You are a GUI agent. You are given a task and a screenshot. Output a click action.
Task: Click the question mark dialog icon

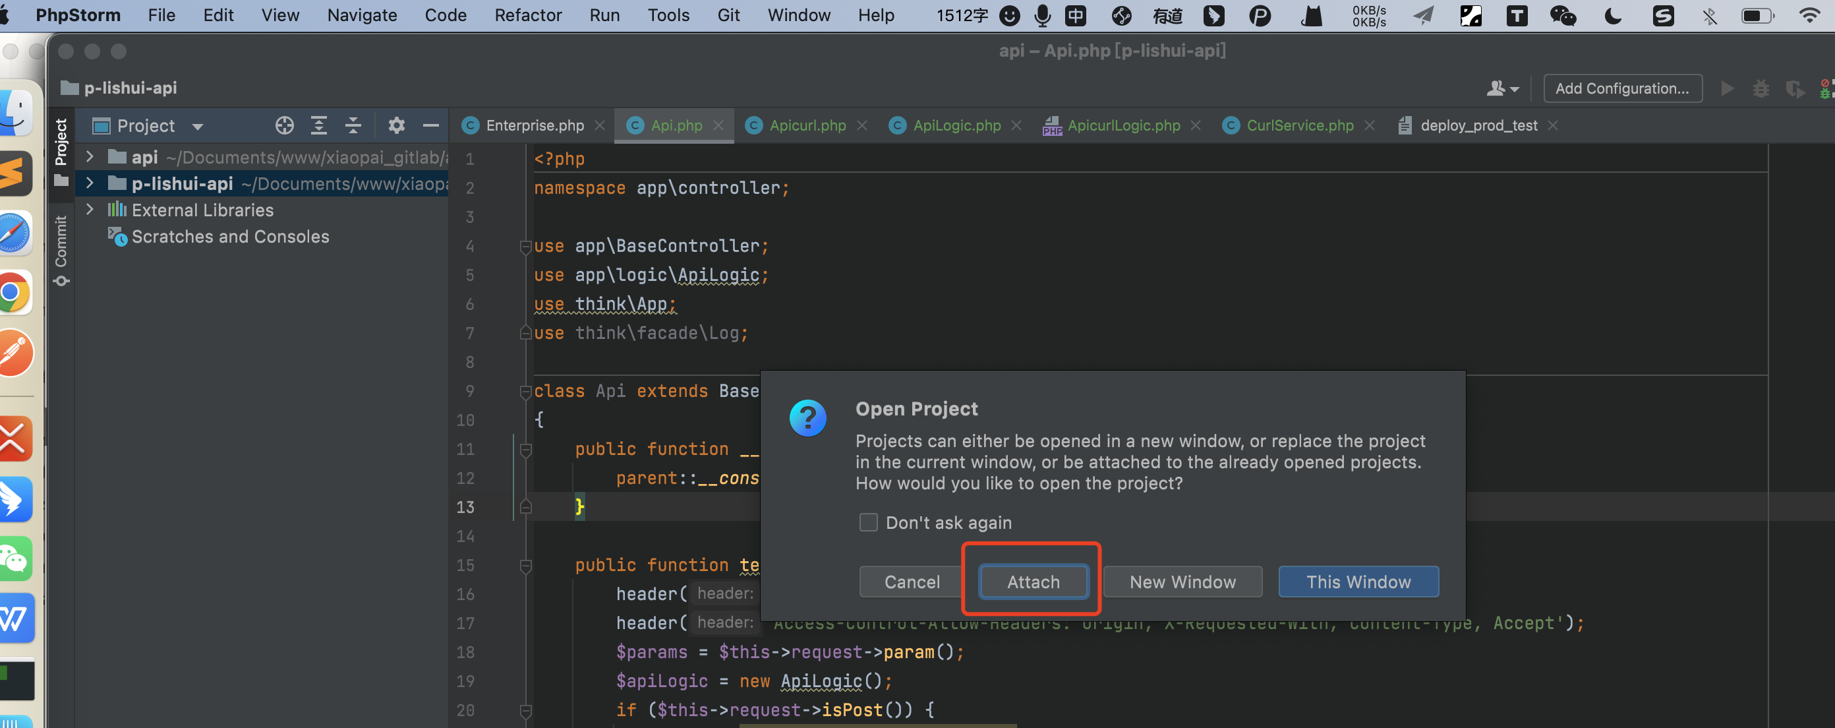pyautogui.click(x=807, y=417)
